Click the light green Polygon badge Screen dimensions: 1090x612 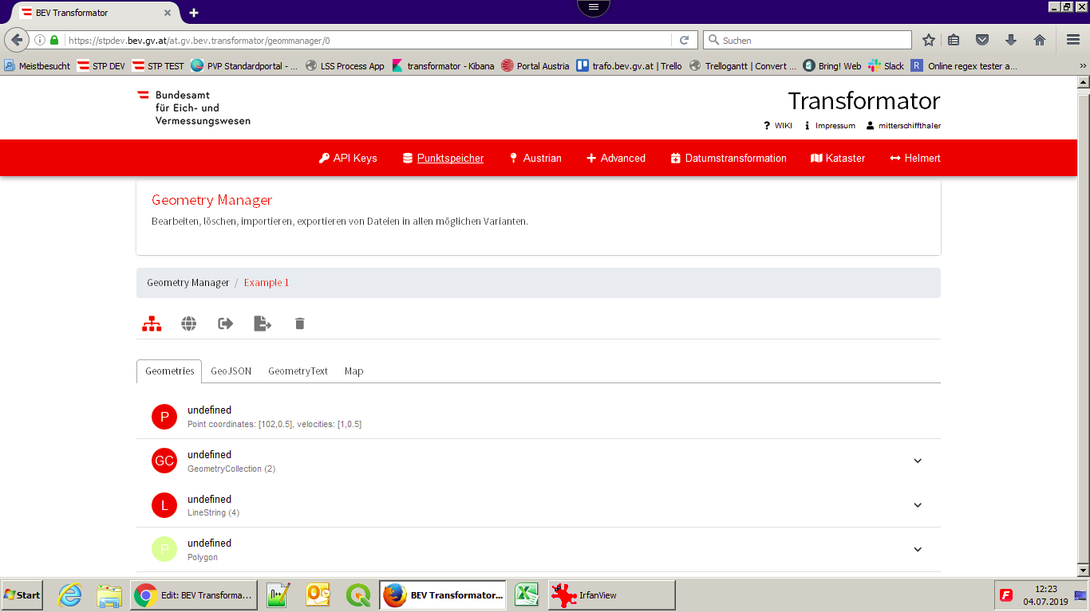tap(164, 549)
